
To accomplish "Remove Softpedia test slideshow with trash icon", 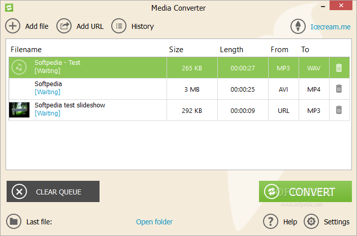I will coord(339,110).
